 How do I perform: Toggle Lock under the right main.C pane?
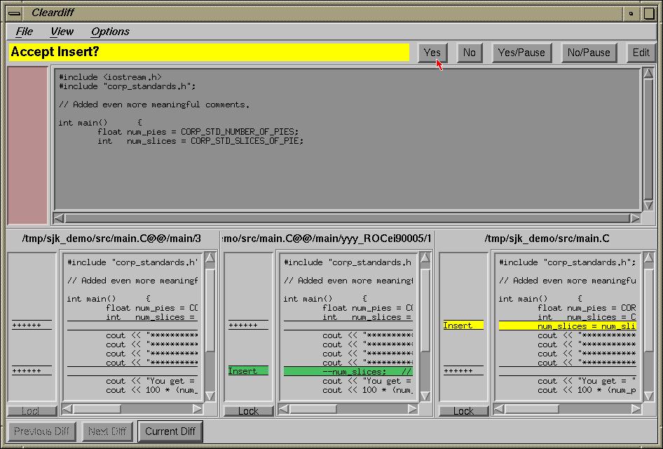click(463, 411)
